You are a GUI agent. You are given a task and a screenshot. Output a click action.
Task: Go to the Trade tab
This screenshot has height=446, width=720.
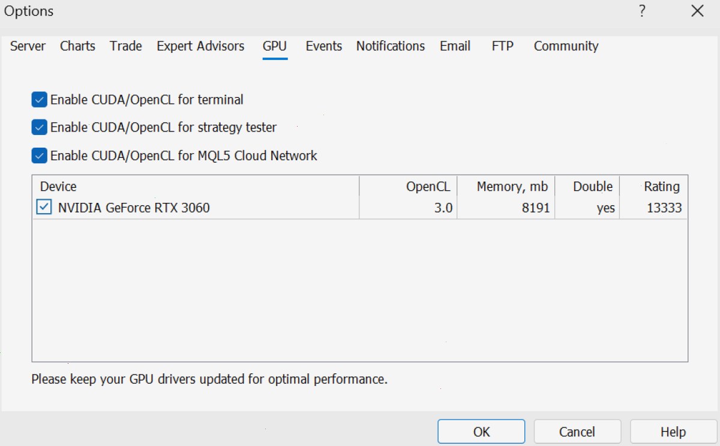pos(126,46)
